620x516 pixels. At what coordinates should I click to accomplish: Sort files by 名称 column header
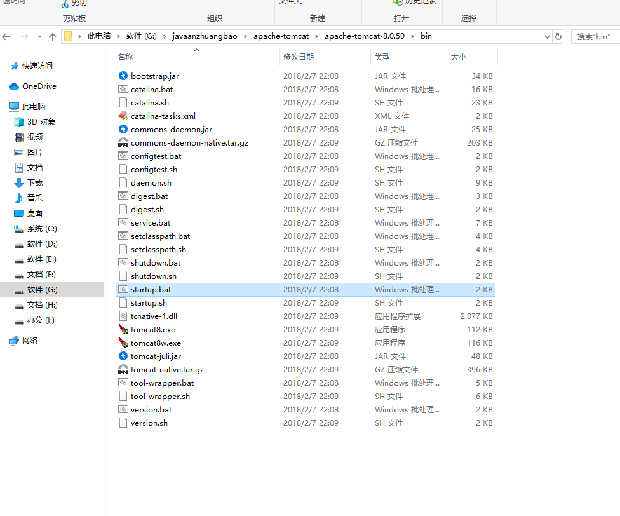pyautogui.click(x=125, y=57)
